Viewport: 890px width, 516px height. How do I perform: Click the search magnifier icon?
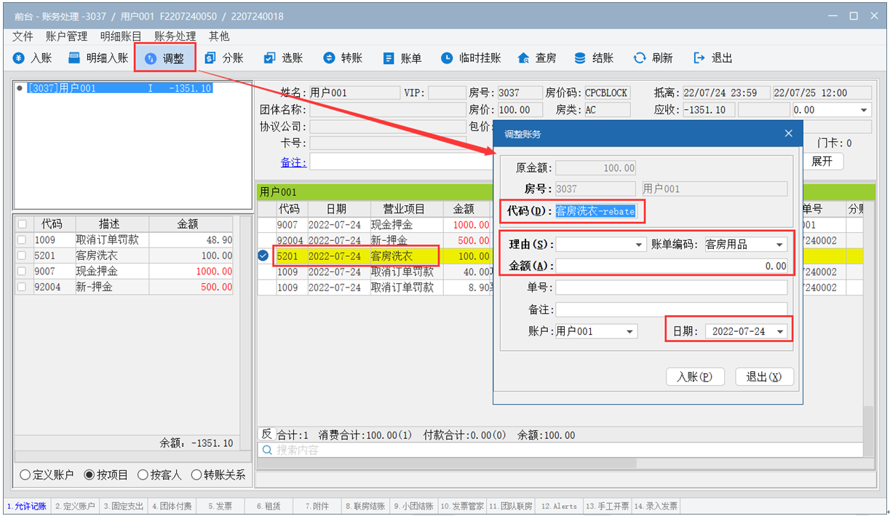[267, 450]
